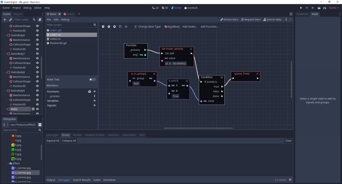Close the is_in_group() node
342x184 pixels.
point(154,74)
